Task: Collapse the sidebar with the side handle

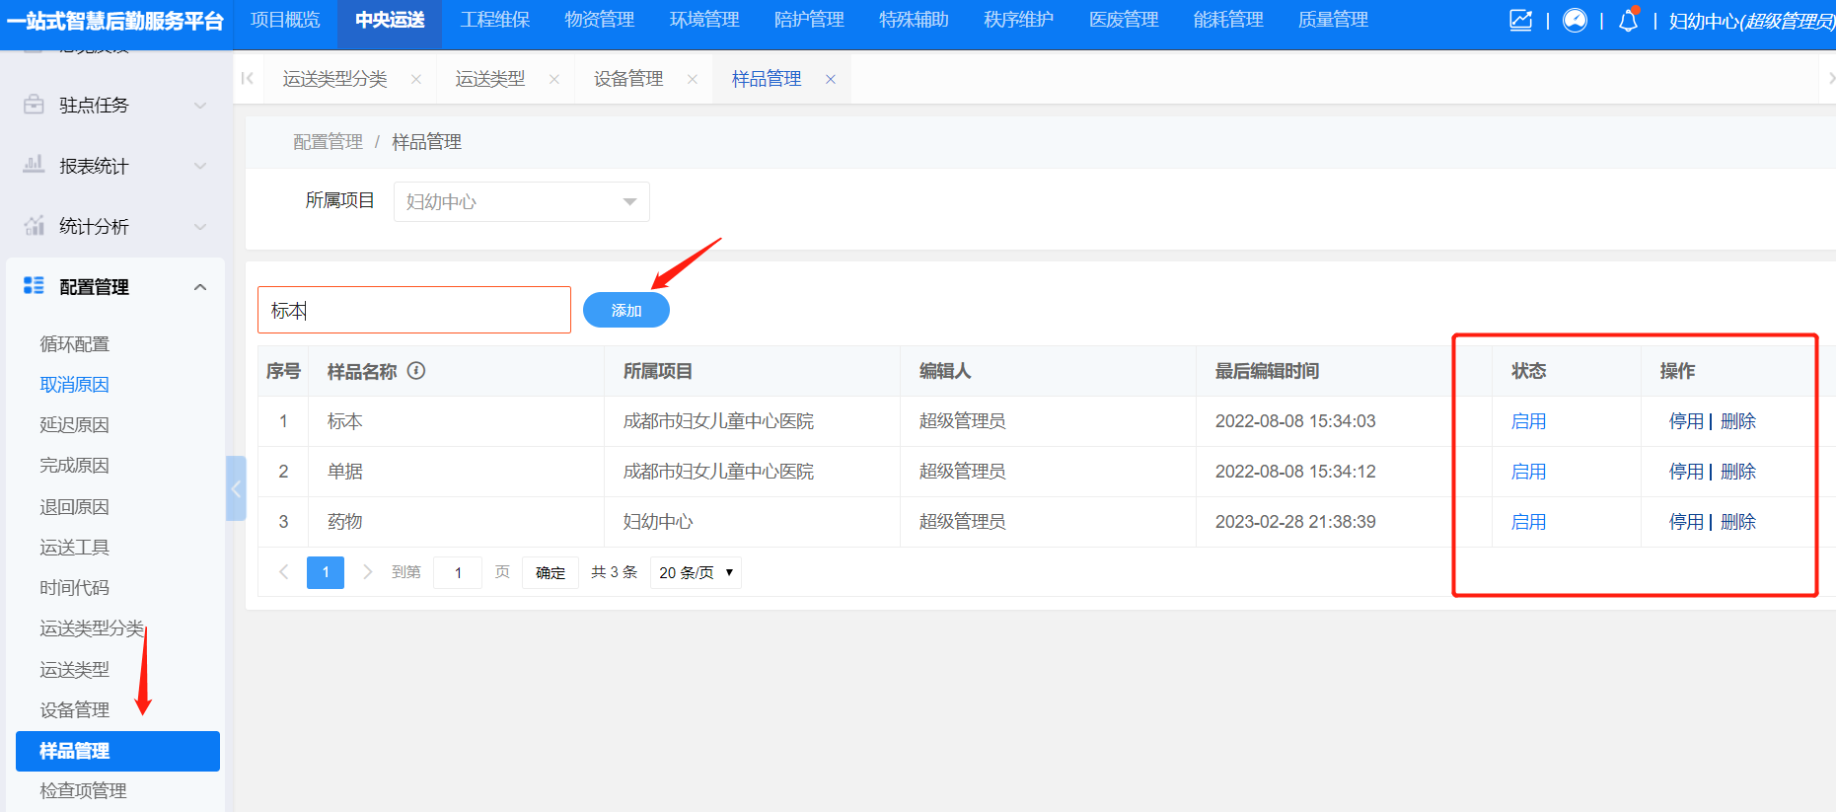Action: (236, 488)
